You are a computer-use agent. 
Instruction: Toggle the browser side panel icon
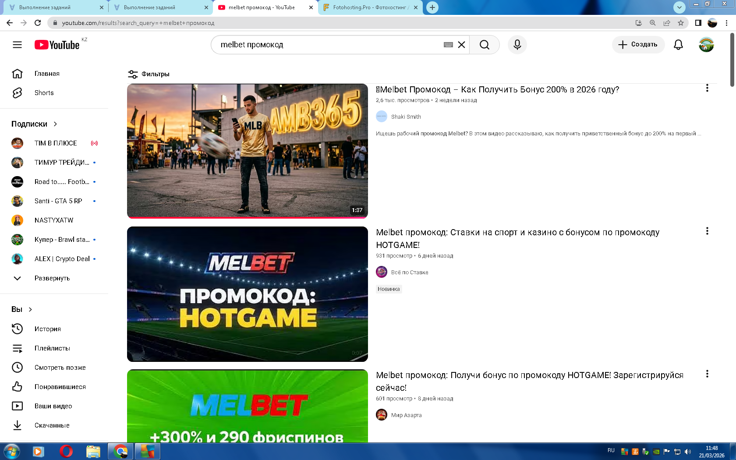point(698,23)
